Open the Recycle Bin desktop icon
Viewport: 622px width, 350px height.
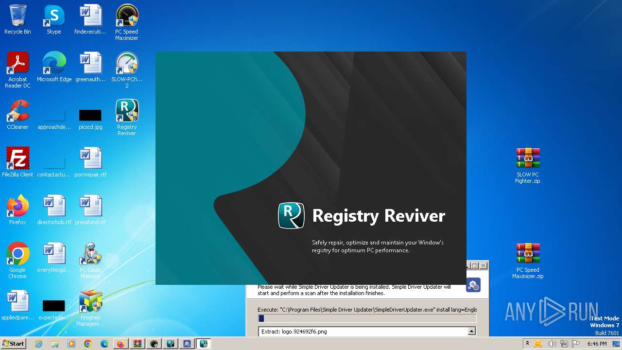point(17,19)
